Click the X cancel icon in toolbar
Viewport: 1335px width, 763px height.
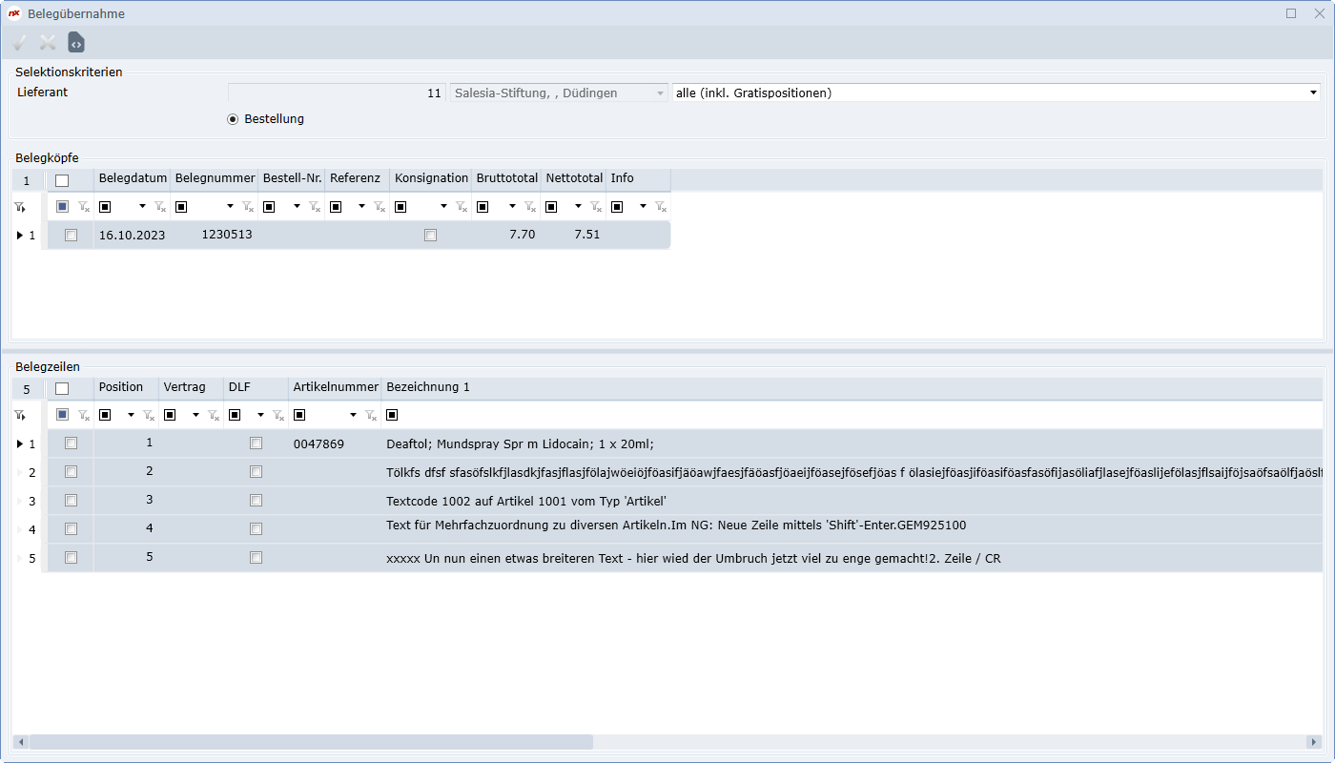48,43
